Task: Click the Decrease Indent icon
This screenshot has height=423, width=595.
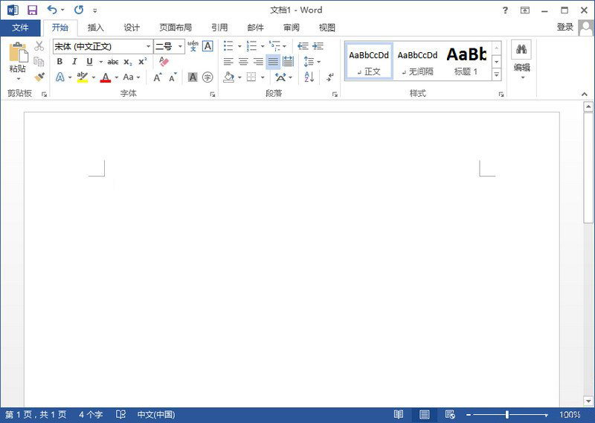Action: pos(303,46)
